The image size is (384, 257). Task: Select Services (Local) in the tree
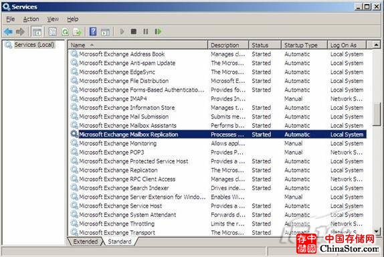click(x=34, y=45)
